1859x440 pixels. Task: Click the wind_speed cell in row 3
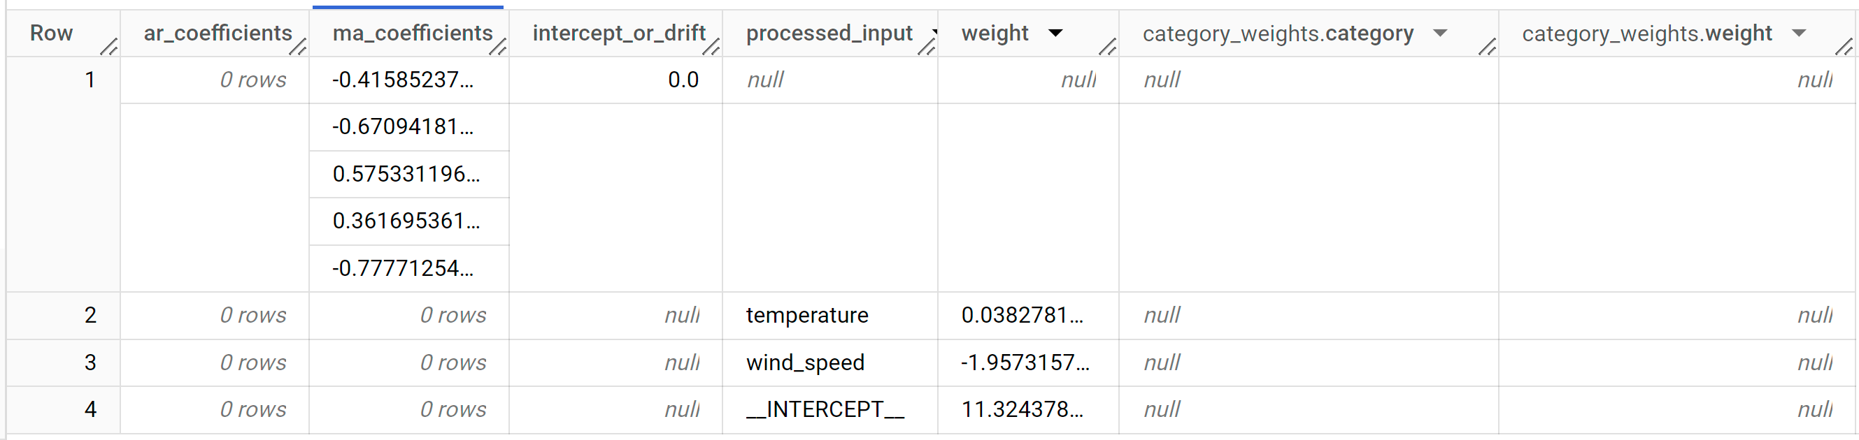pyautogui.click(x=806, y=362)
